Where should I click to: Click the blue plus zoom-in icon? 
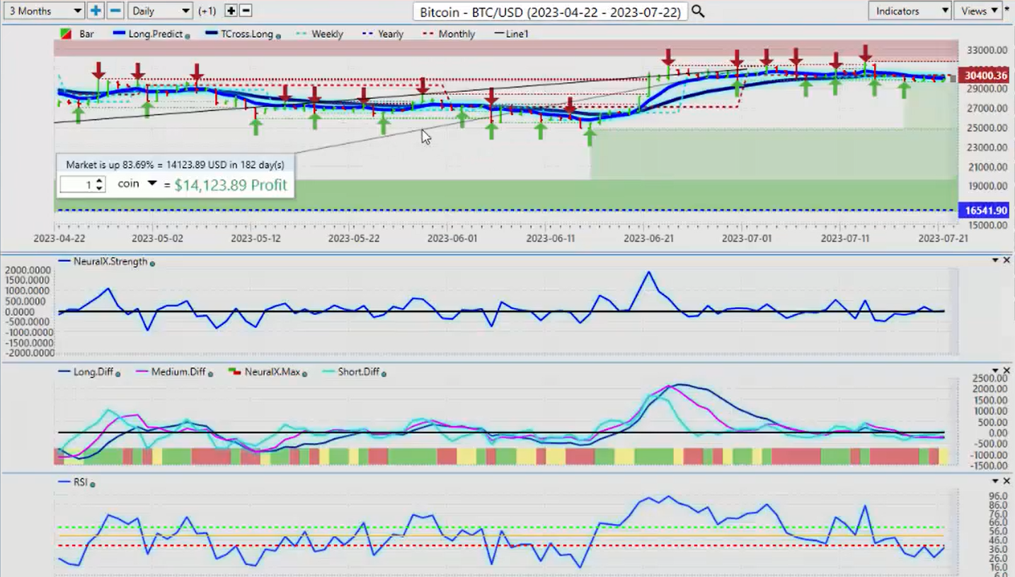(x=96, y=11)
